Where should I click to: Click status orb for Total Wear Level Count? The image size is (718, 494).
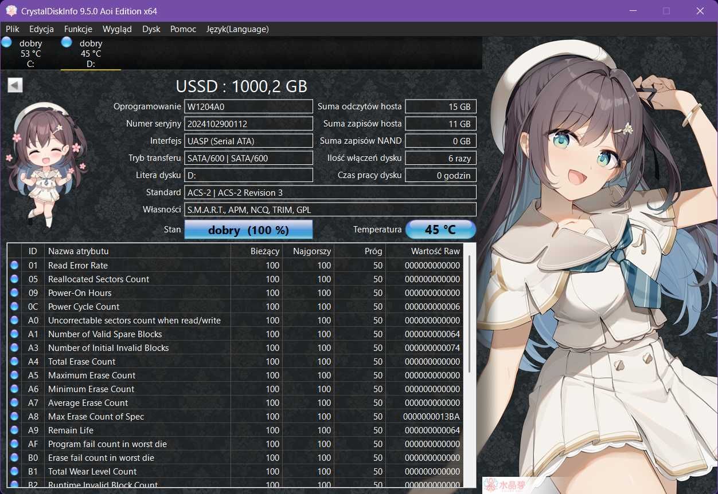pyautogui.click(x=14, y=471)
